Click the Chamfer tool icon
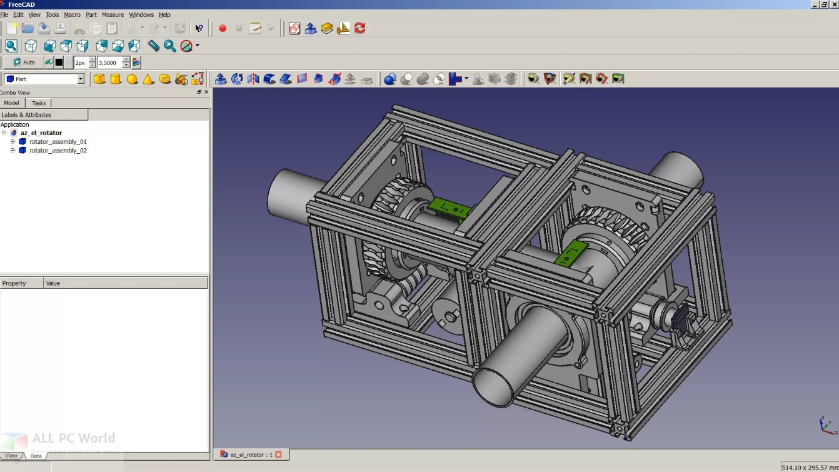The width and height of the screenshot is (839, 472). click(286, 79)
